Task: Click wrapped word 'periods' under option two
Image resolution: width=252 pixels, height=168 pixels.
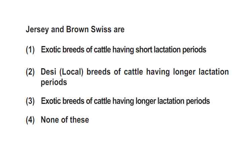Action: (x=54, y=82)
